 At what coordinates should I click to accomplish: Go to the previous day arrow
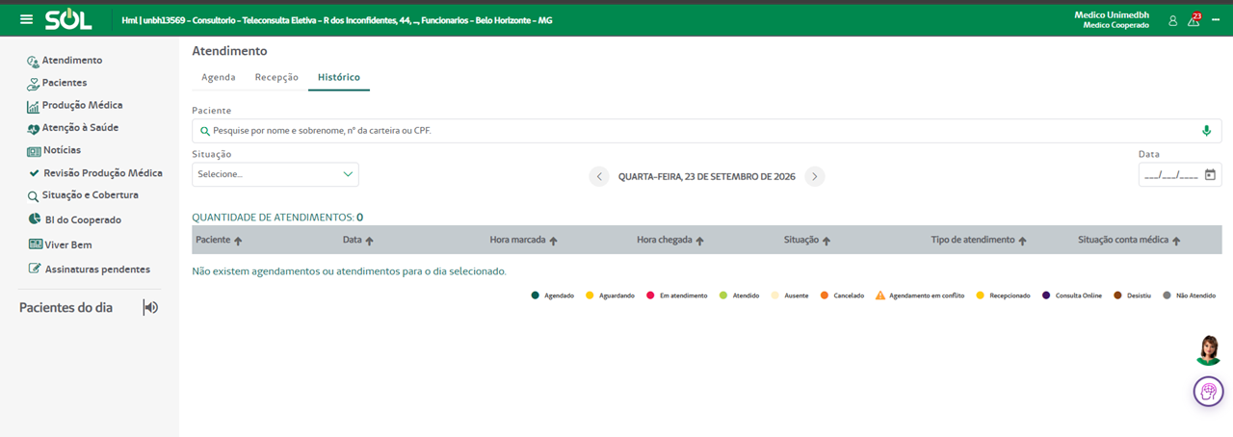click(x=599, y=176)
